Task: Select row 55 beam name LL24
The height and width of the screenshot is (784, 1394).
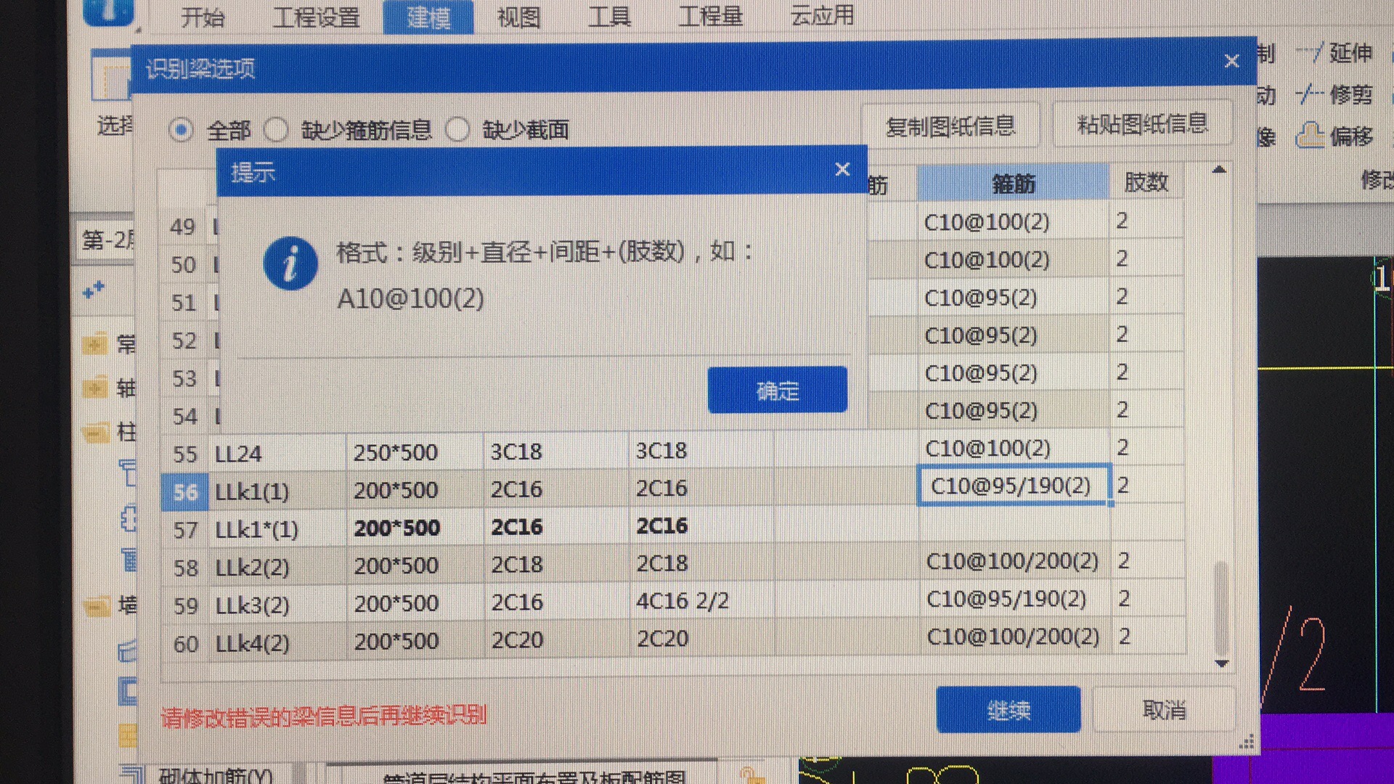Action: point(277,454)
